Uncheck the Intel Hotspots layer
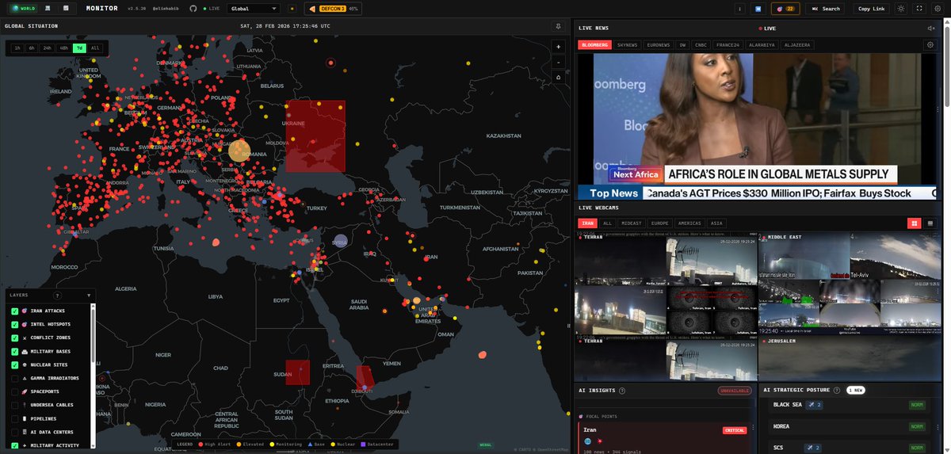This screenshot has height=454, width=951. 14,324
